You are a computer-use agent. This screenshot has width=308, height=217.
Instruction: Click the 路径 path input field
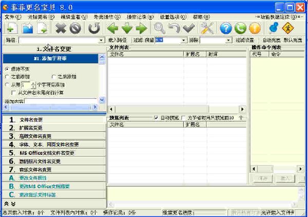coord(59,40)
